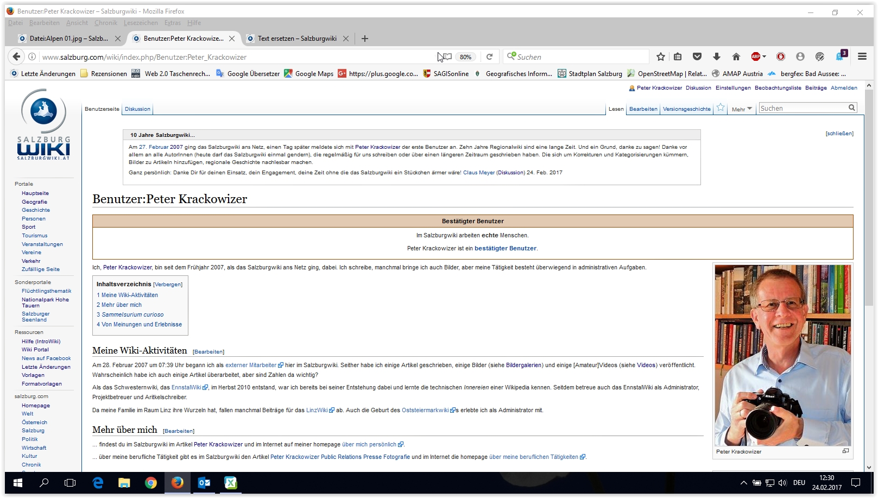Launch Microsoft Edge from taskbar
The width and height of the screenshot is (878, 498).
tap(98, 483)
